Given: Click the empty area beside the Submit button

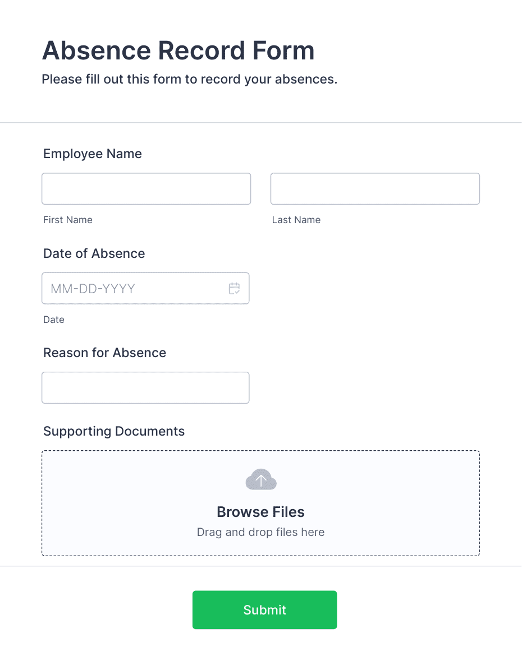Looking at the screenshot, I should 422,610.
